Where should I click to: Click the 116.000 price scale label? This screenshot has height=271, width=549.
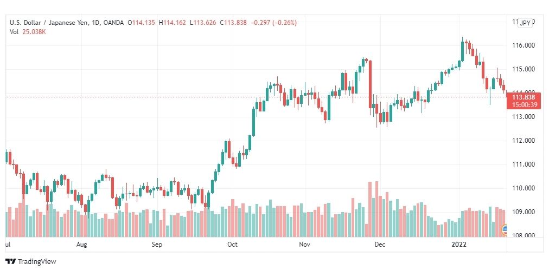pos(523,45)
